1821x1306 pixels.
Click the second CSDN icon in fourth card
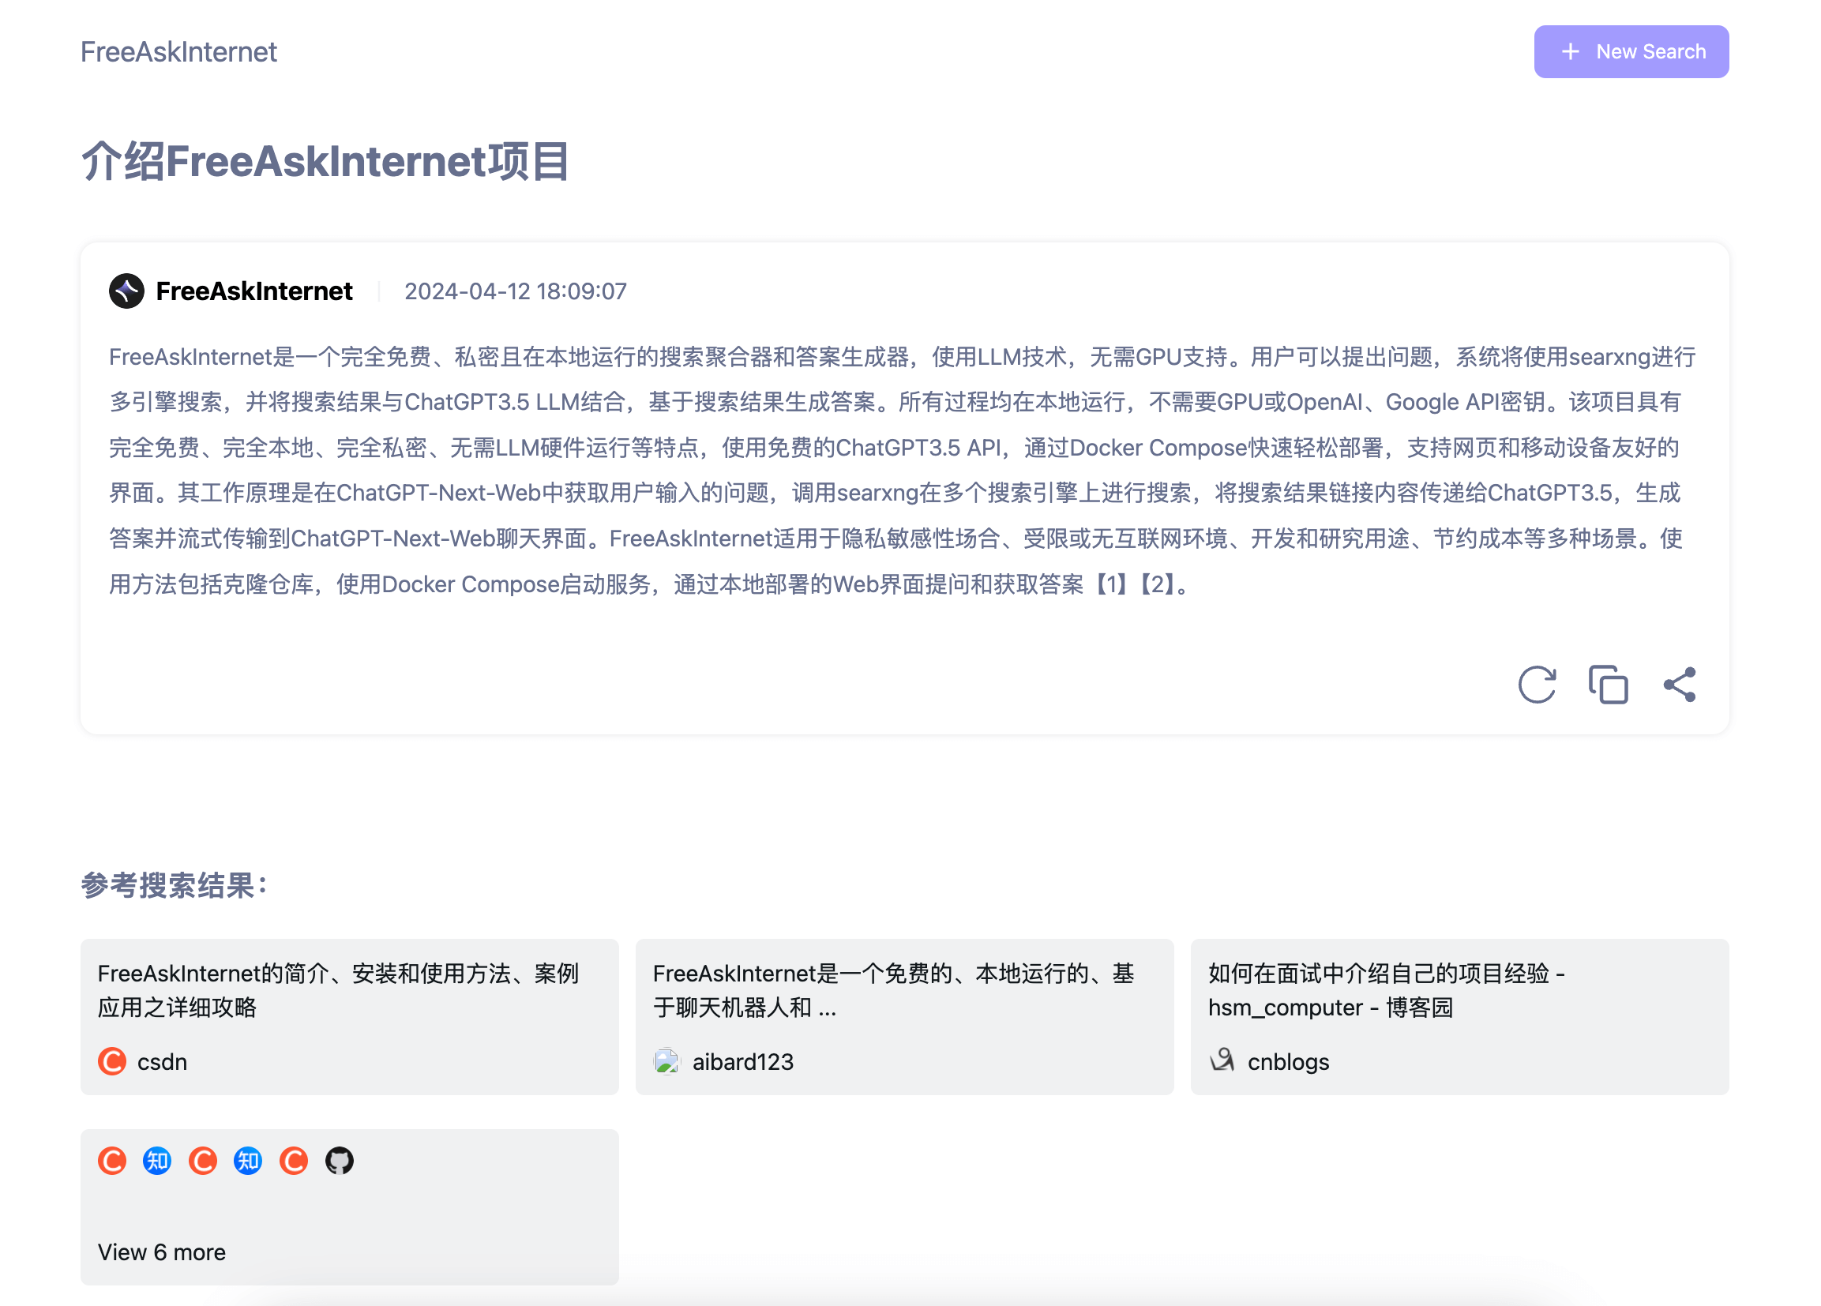pos(204,1161)
